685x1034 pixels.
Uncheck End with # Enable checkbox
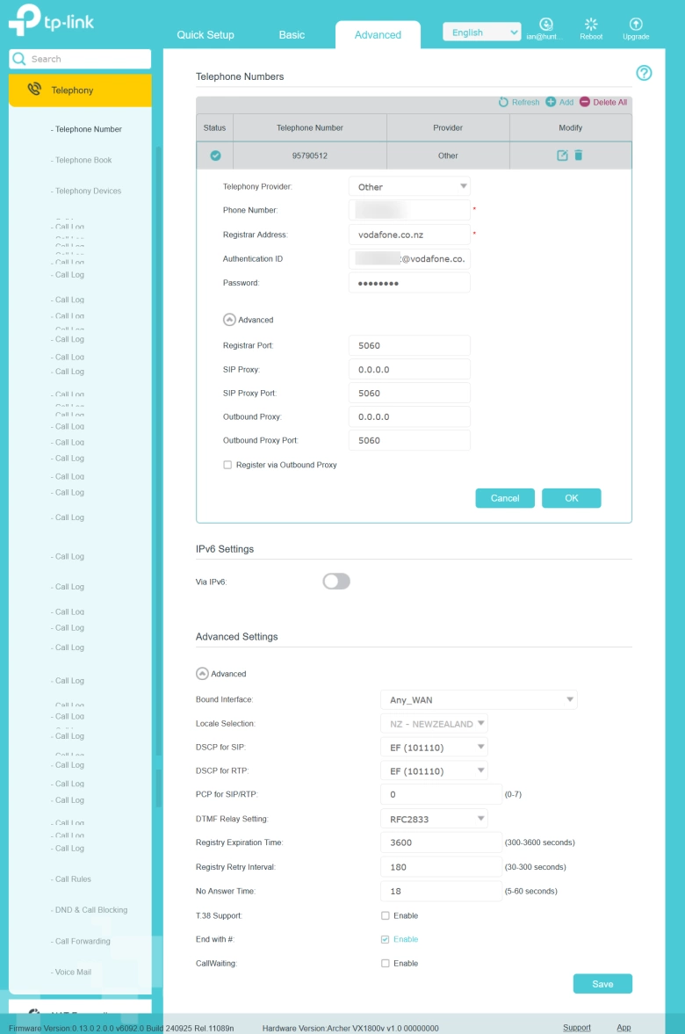[385, 939]
